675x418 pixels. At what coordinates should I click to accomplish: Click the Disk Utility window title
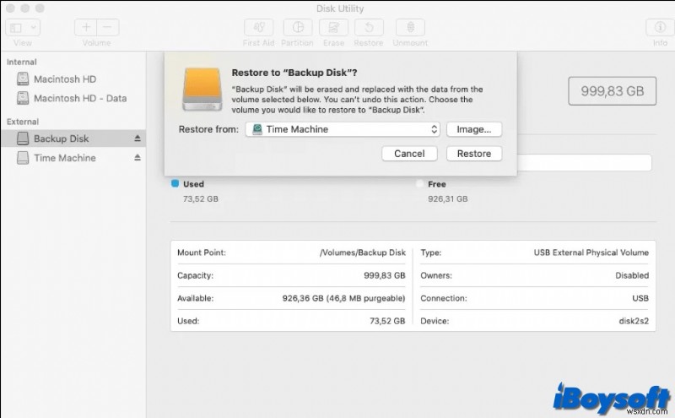pos(340,8)
